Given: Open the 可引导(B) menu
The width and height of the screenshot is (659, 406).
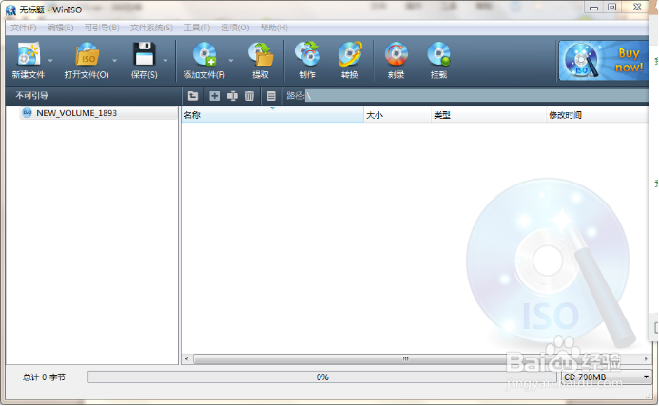Looking at the screenshot, I should tap(102, 28).
